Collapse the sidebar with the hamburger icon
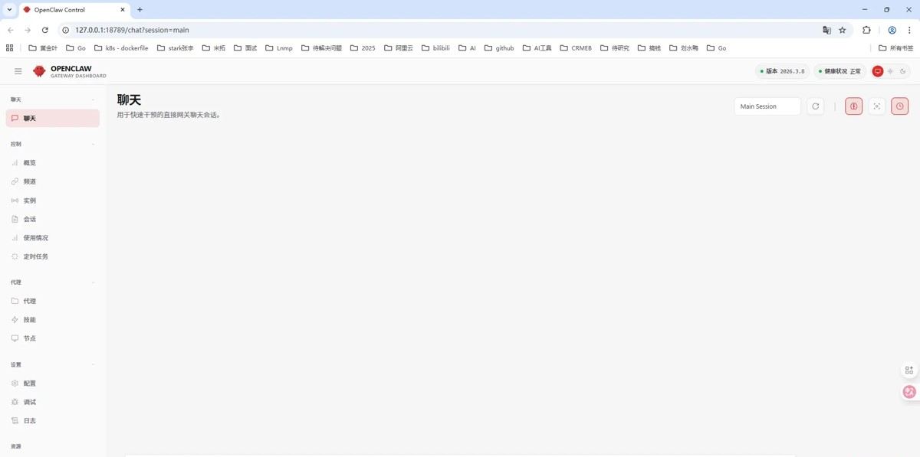920x457 pixels. pyautogui.click(x=18, y=71)
